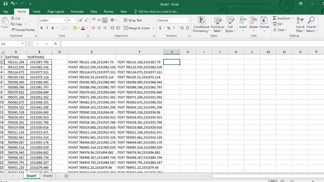Click in the formula bar
The height and width of the screenshot is (182, 324).
(192, 43)
